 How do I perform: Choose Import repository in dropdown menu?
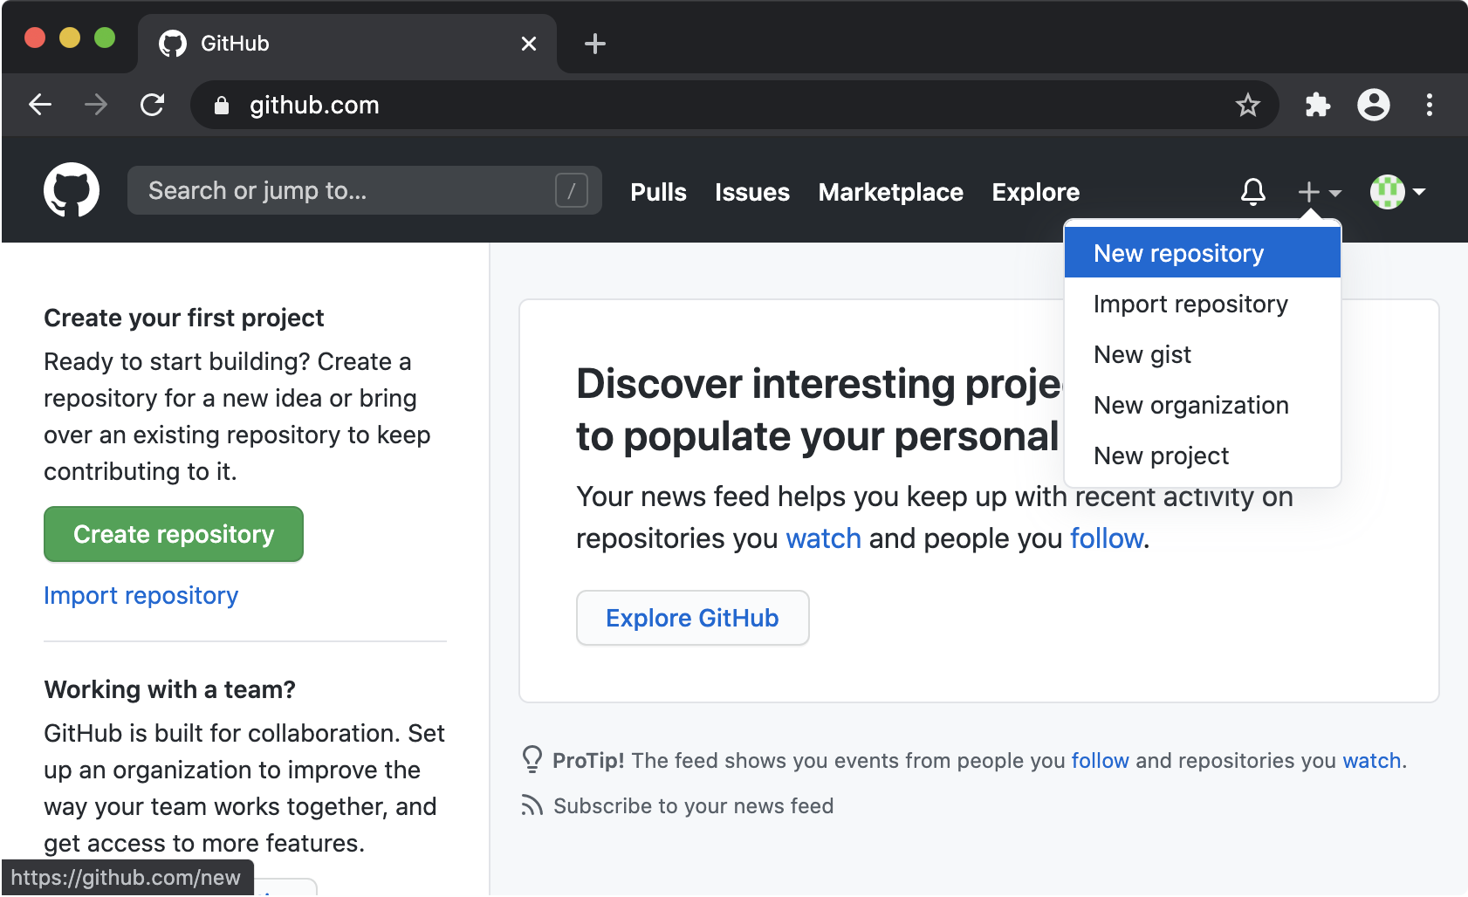[x=1203, y=303]
